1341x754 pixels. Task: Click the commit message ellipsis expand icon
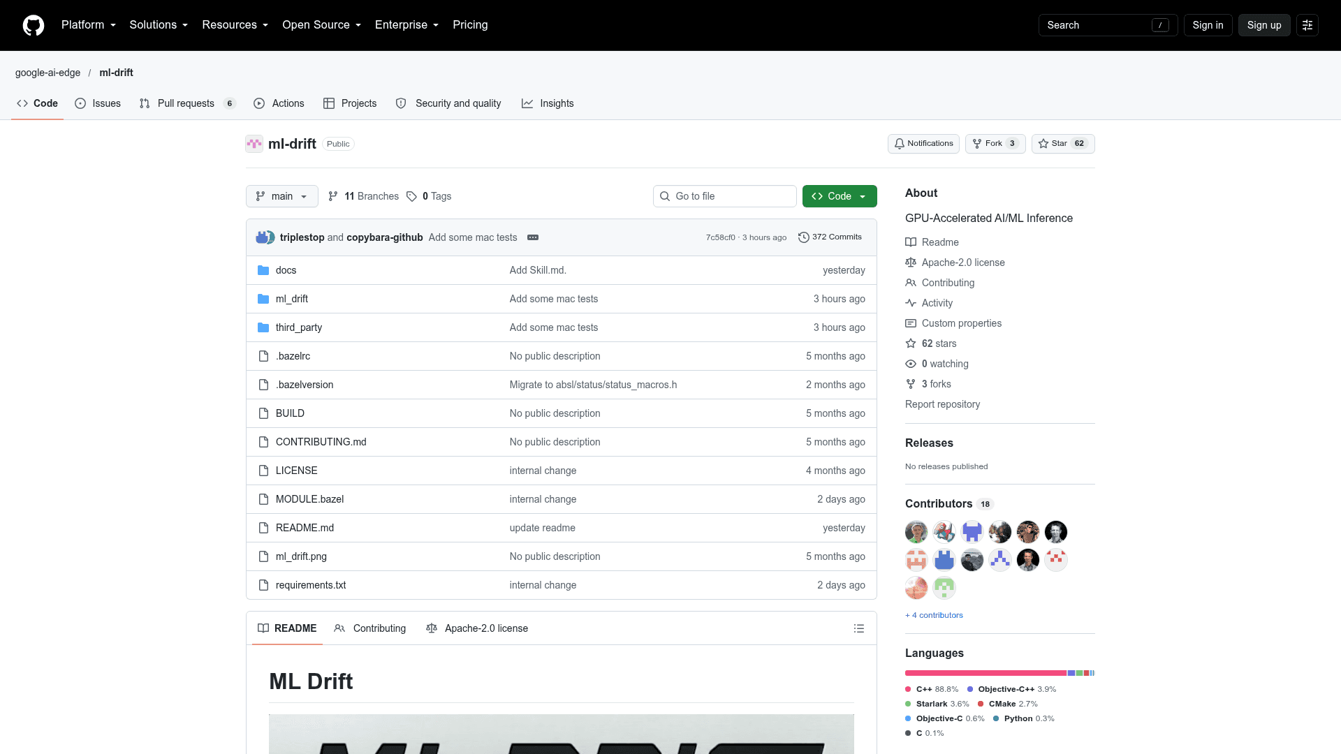tap(533, 237)
